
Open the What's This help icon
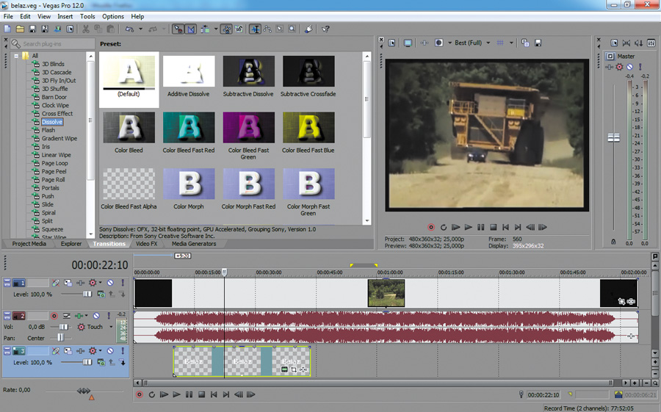[x=325, y=29]
